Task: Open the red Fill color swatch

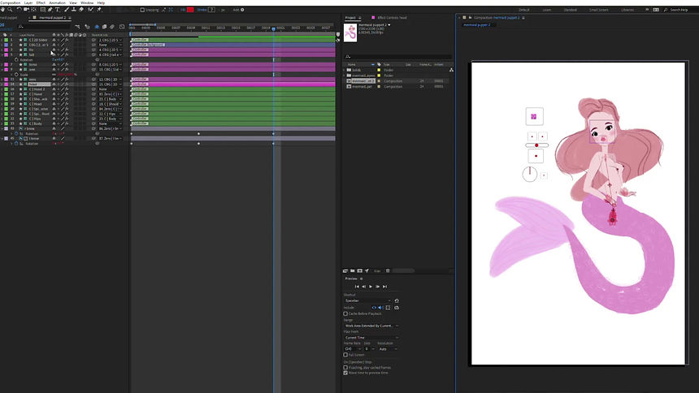Action: [x=190, y=10]
